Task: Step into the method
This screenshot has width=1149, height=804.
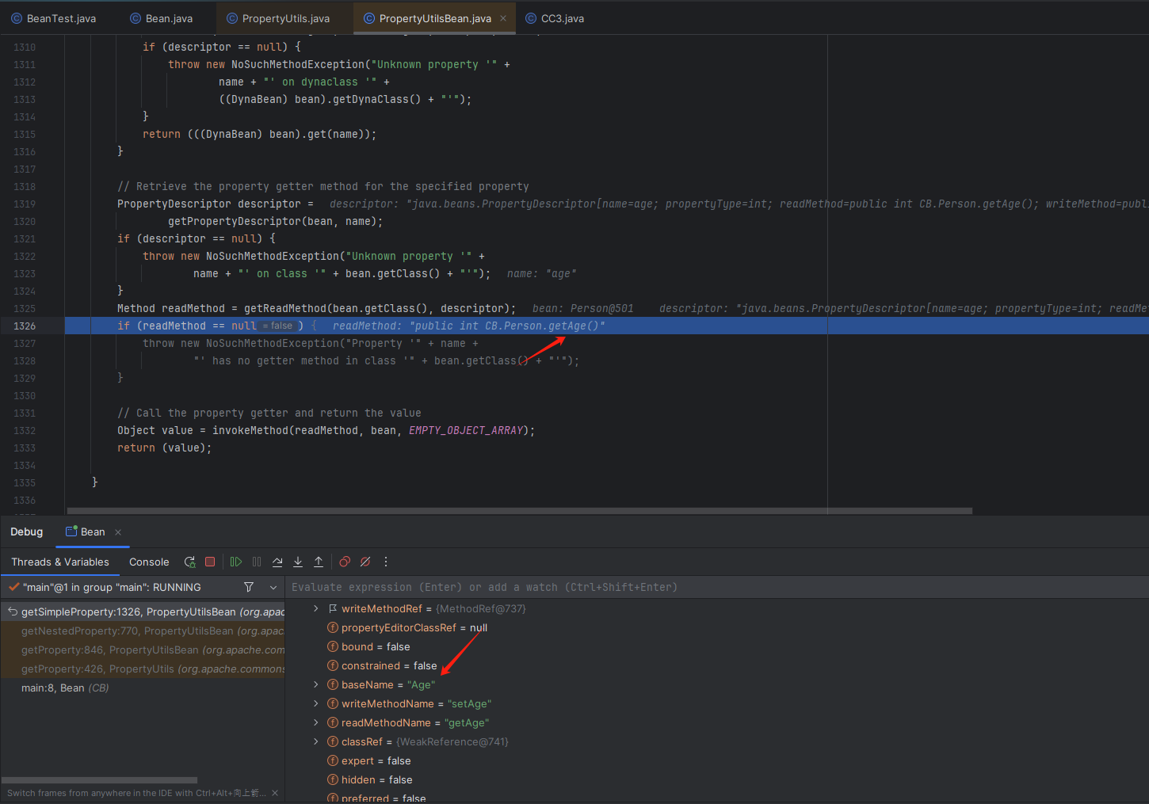Action: [298, 562]
